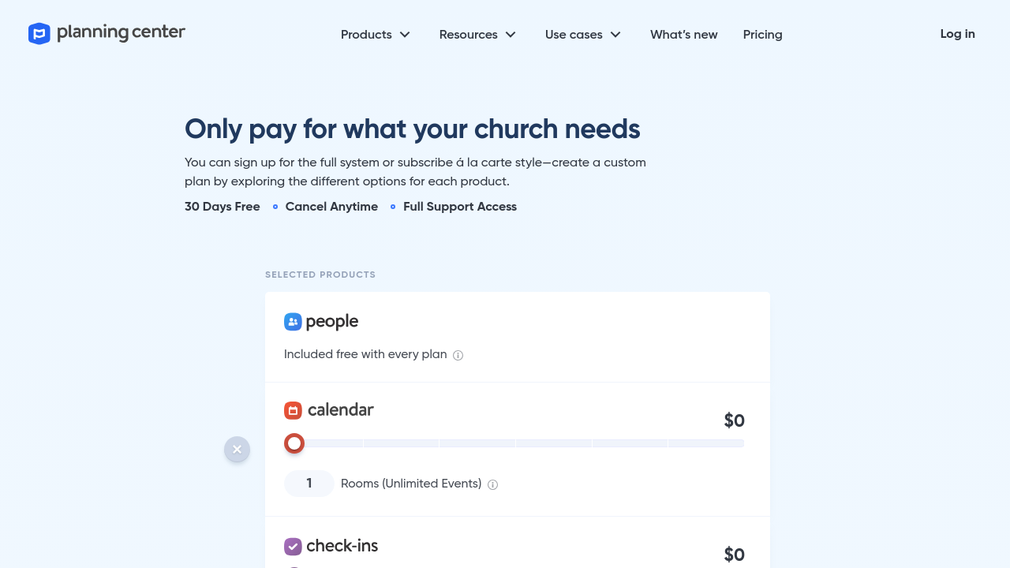1010x568 pixels.
Task: Click the rooms count field showing 1
Action: (x=309, y=484)
